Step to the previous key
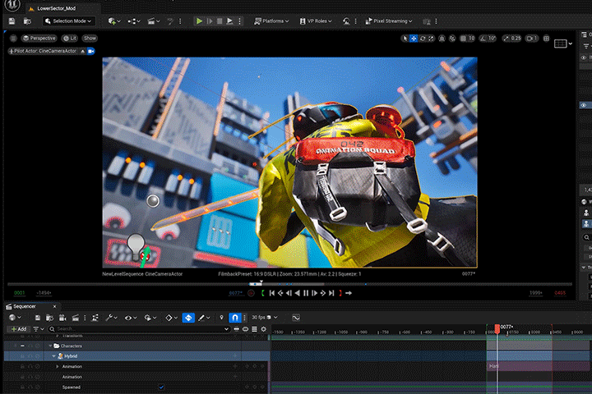The width and height of the screenshot is (592, 394). click(280, 293)
